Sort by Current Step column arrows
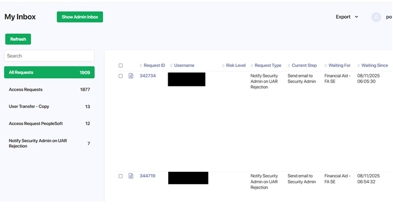393x210 pixels. [x=289, y=66]
